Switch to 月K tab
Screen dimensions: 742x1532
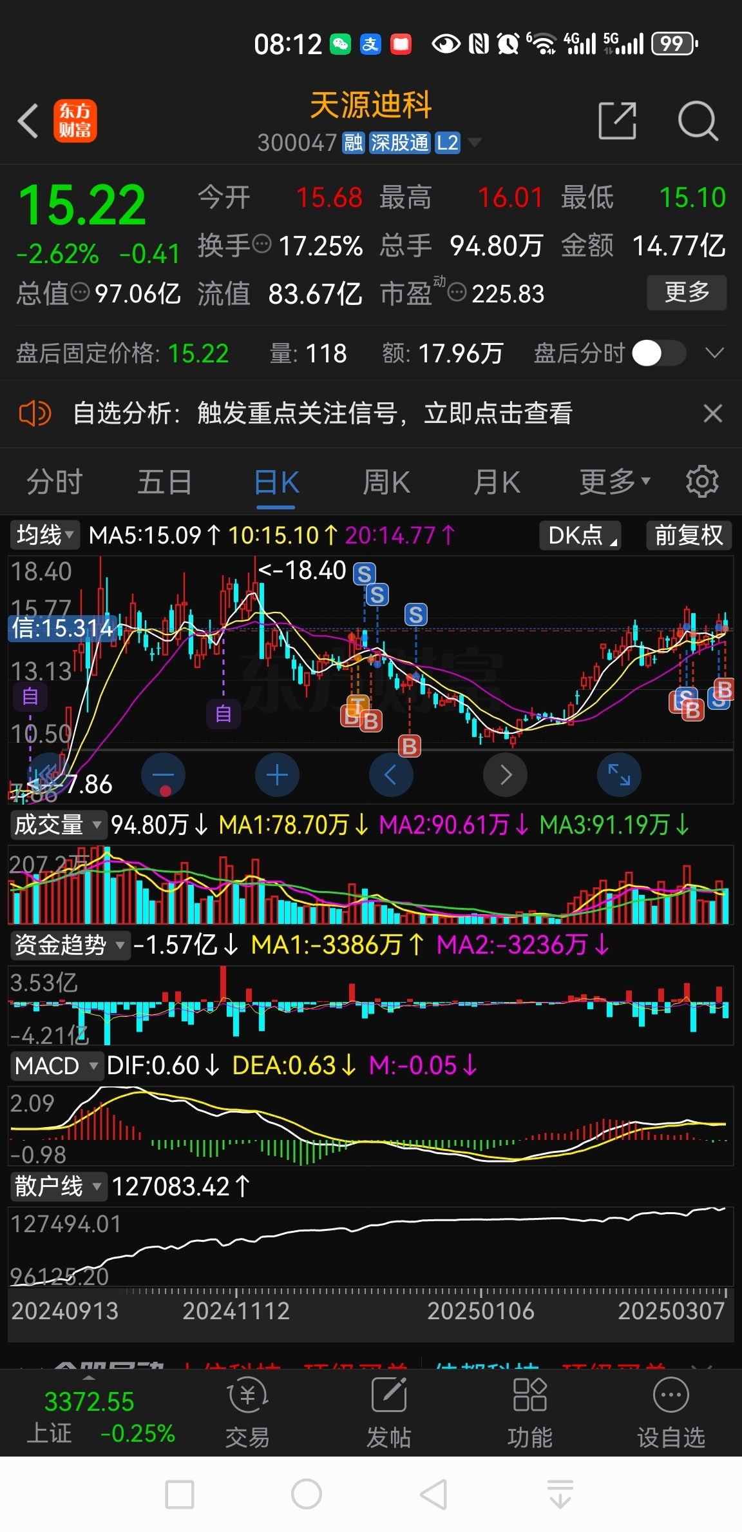coord(497,482)
